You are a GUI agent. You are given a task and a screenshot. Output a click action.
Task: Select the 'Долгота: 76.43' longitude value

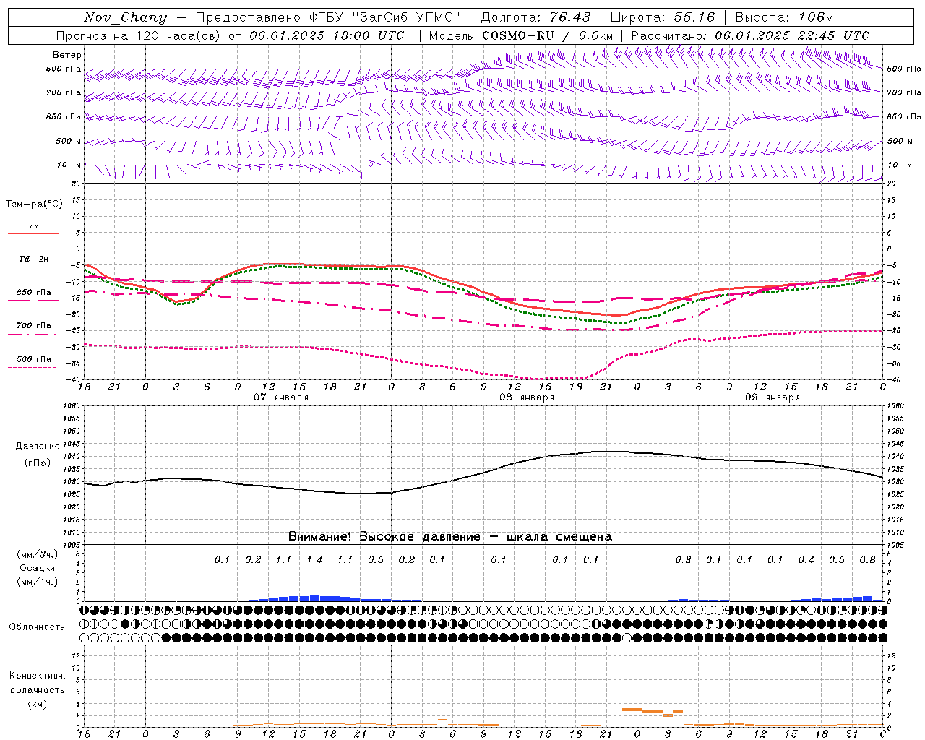[x=535, y=17]
